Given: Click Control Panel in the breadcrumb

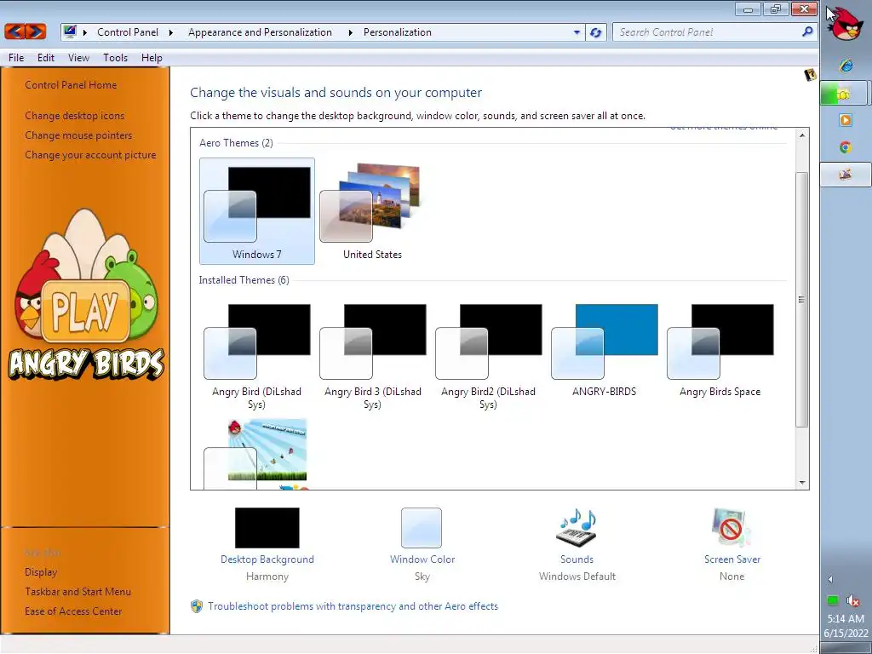Looking at the screenshot, I should (x=128, y=32).
